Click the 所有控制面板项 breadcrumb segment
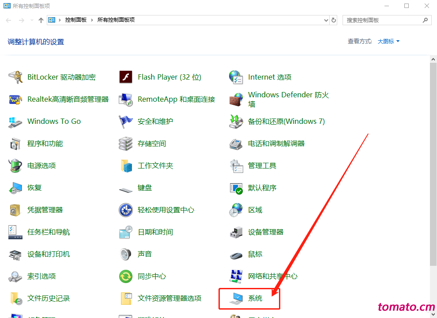Screen dimensions: 437x318 pos(116,20)
